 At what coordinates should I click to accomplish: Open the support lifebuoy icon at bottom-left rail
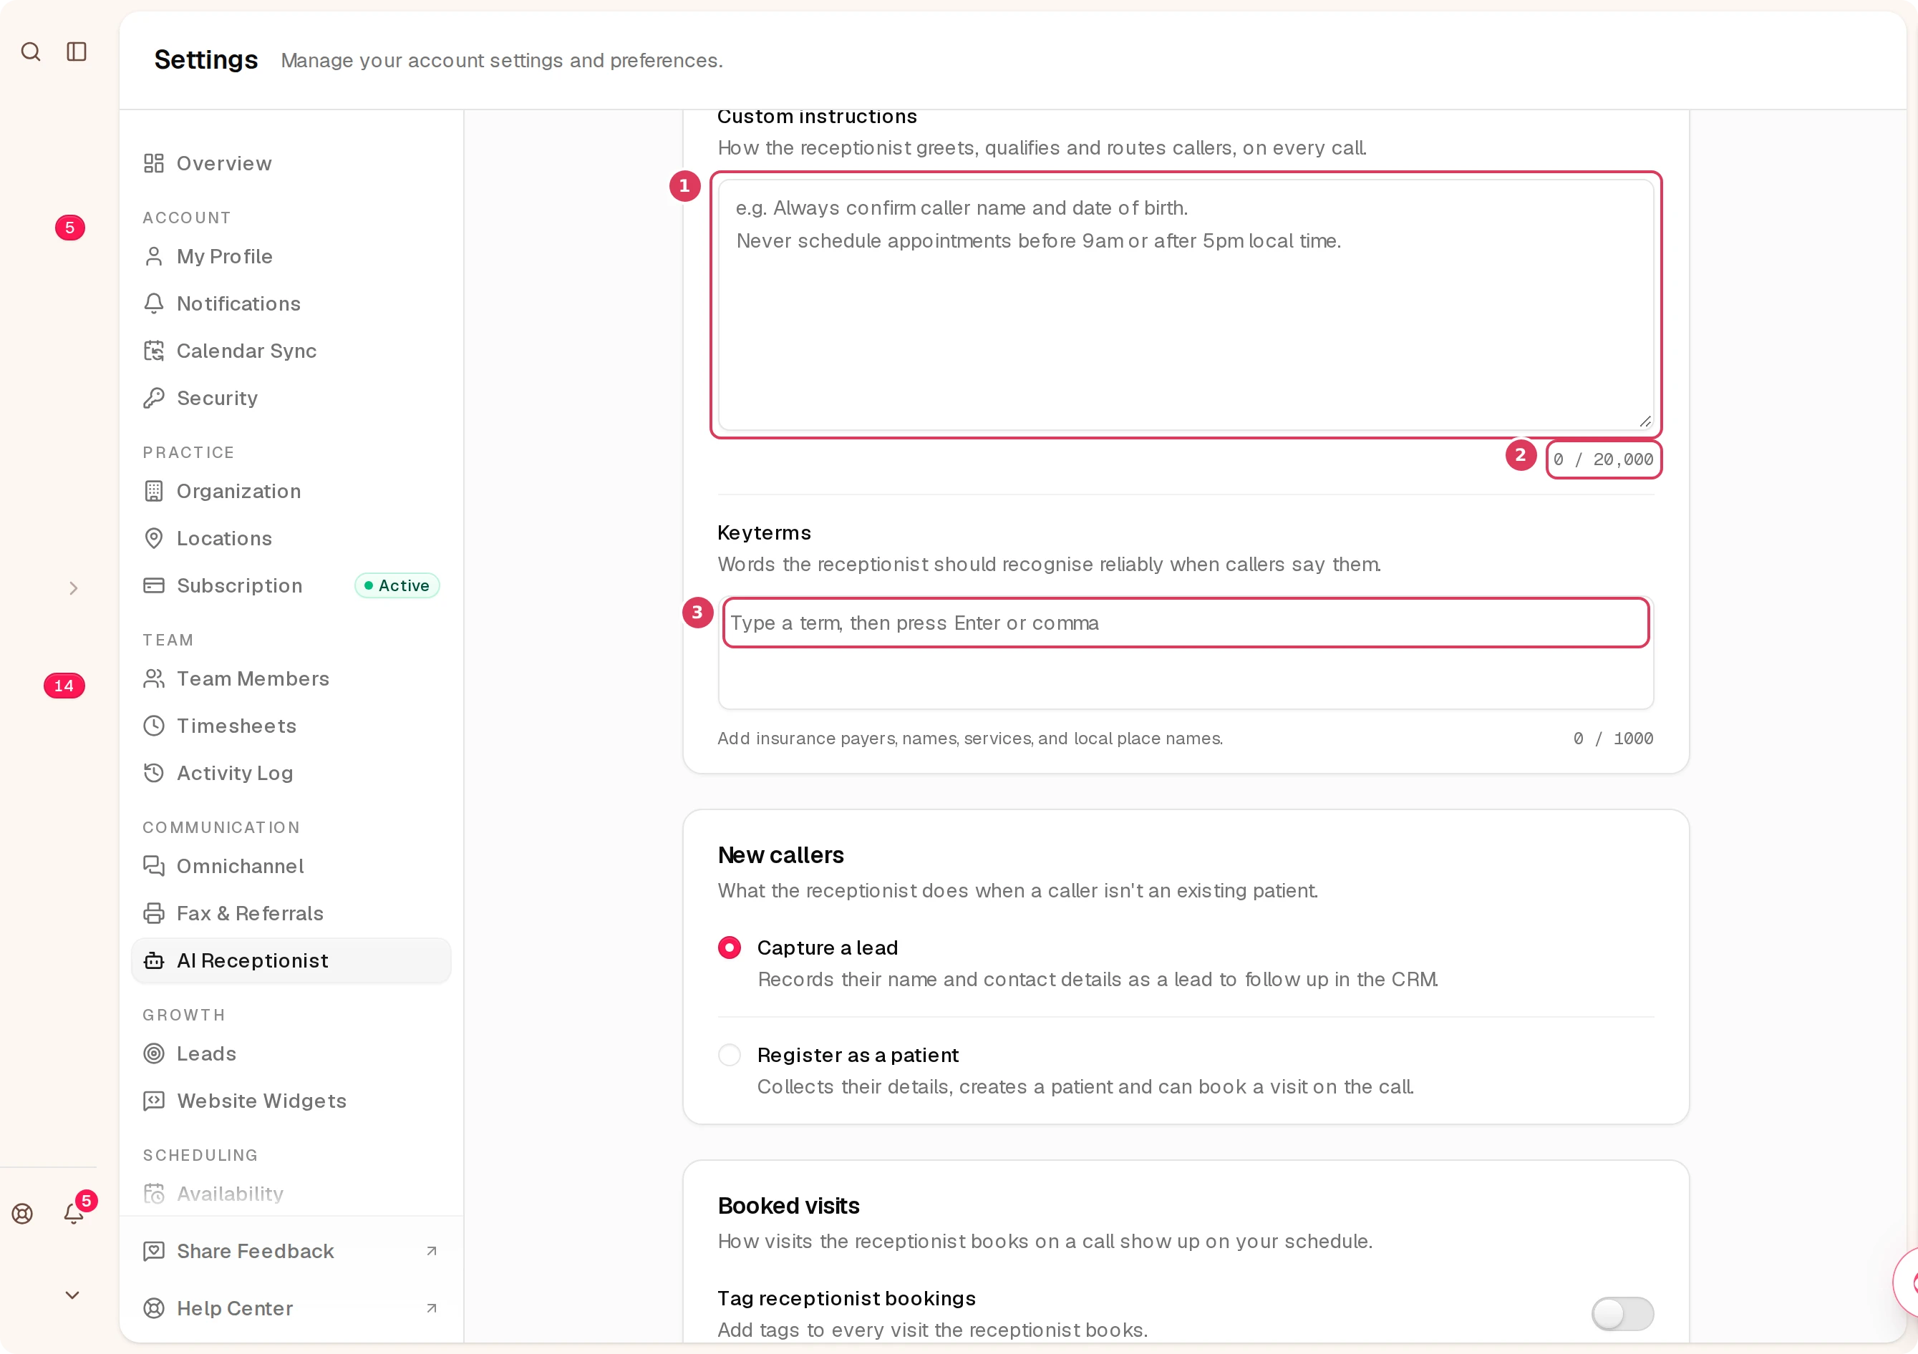(x=23, y=1214)
